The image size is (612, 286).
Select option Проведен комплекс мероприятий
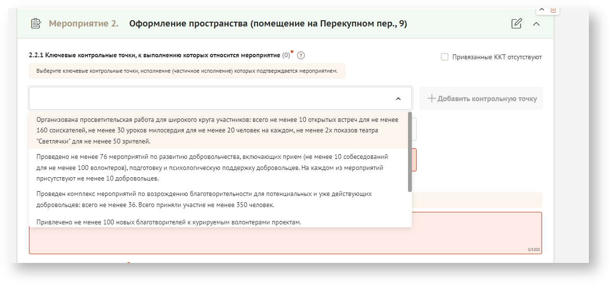click(x=218, y=199)
